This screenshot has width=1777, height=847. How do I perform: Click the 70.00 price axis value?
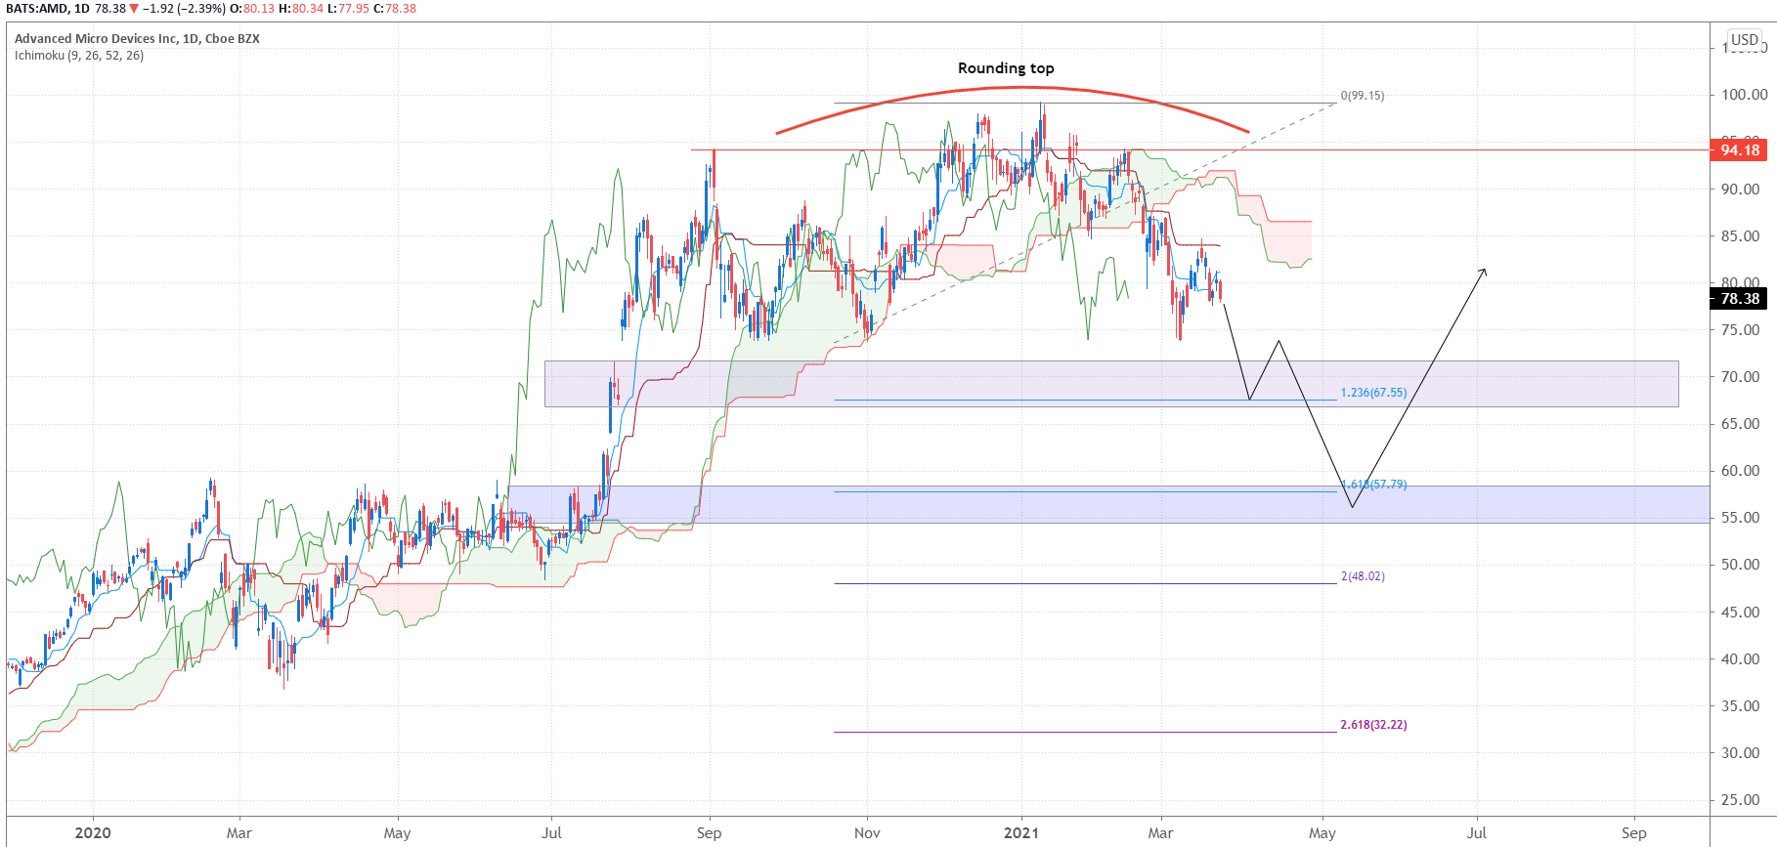1741,377
